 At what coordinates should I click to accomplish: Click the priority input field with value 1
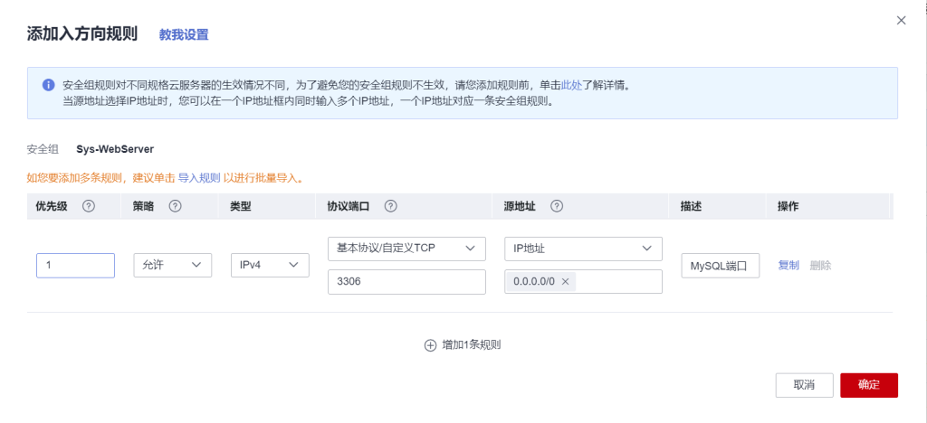[75, 265]
